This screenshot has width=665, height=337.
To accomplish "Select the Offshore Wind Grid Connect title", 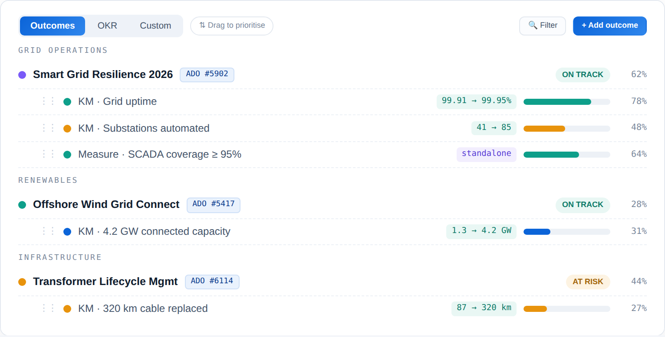I will [x=106, y=204].
